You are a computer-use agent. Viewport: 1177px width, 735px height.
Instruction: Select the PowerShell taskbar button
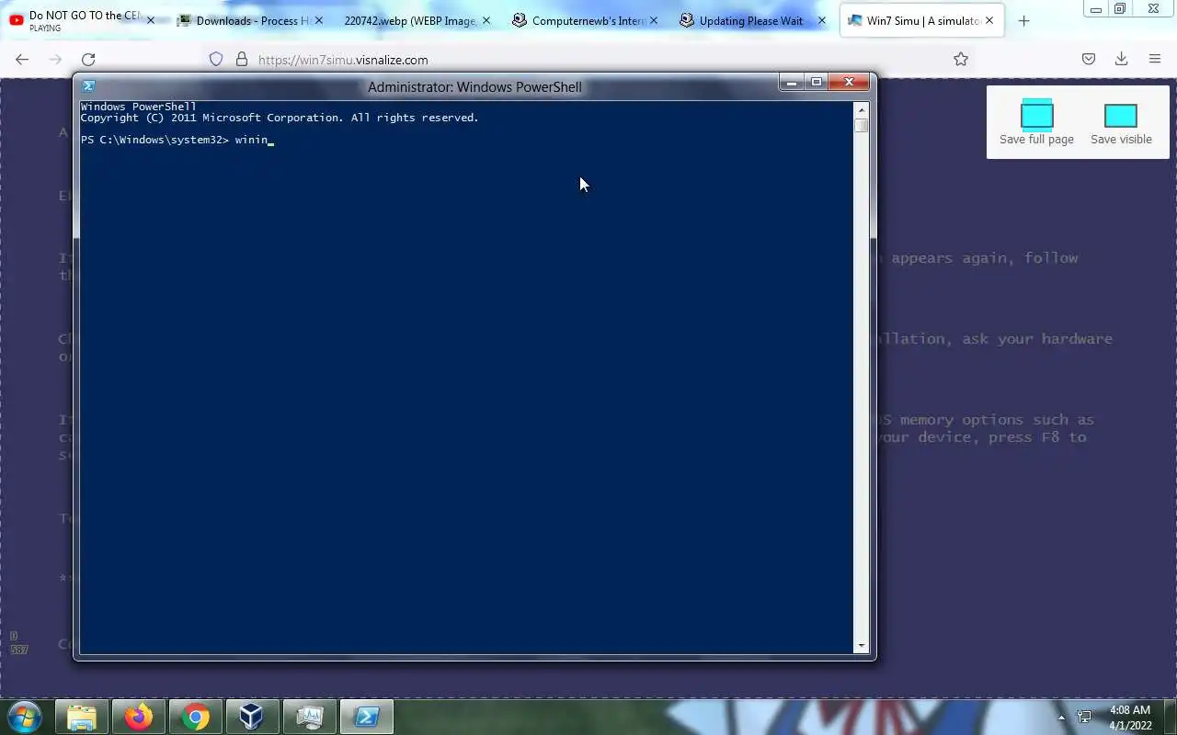(x=367, y=717)
